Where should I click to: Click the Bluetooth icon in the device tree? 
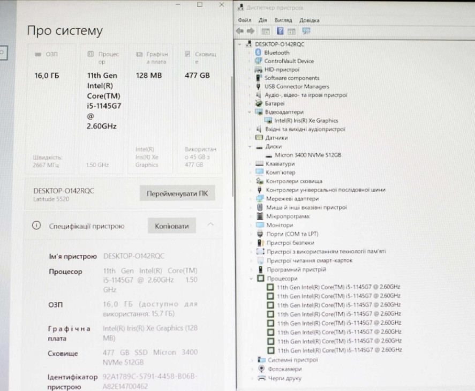259,53
